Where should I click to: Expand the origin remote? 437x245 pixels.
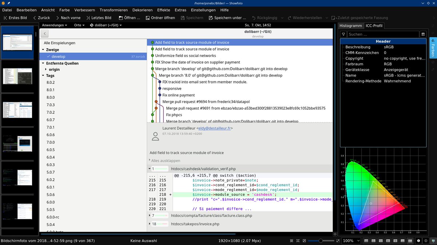pos(46,69)
